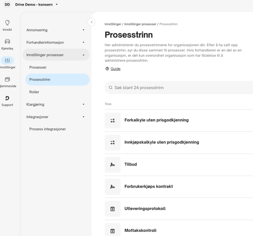Screen dimensions: 253x236
Task: Click the Guide help question icon
Action: pyautogui.click(x=107, y=69)
